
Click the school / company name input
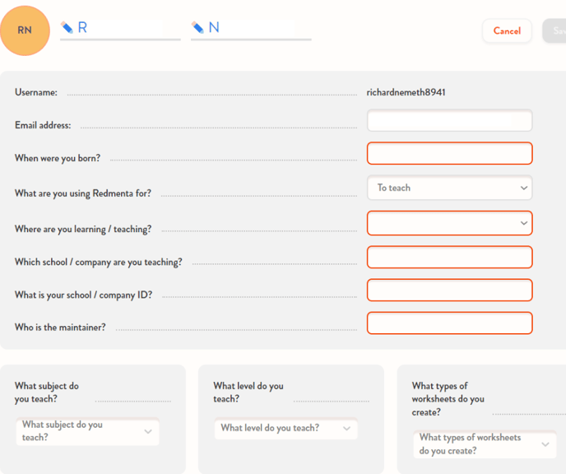pyautogui.click(x=449, y=257)
